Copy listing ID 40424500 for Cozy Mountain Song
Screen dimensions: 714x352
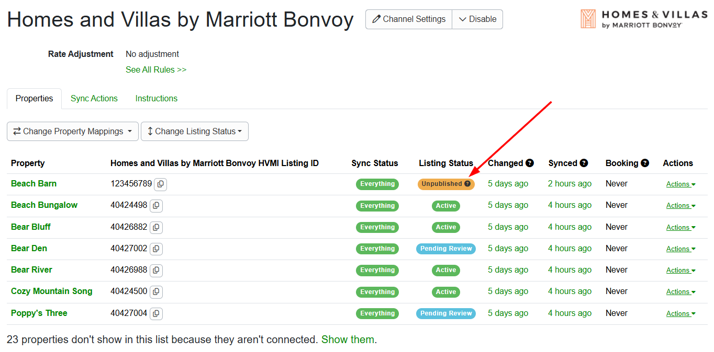(156, 292)
